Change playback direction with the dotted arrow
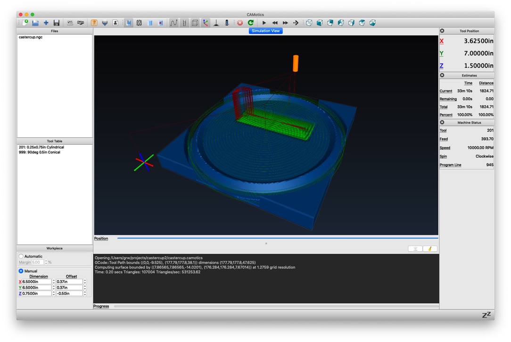511x342 pixels. tap(296, 23)
